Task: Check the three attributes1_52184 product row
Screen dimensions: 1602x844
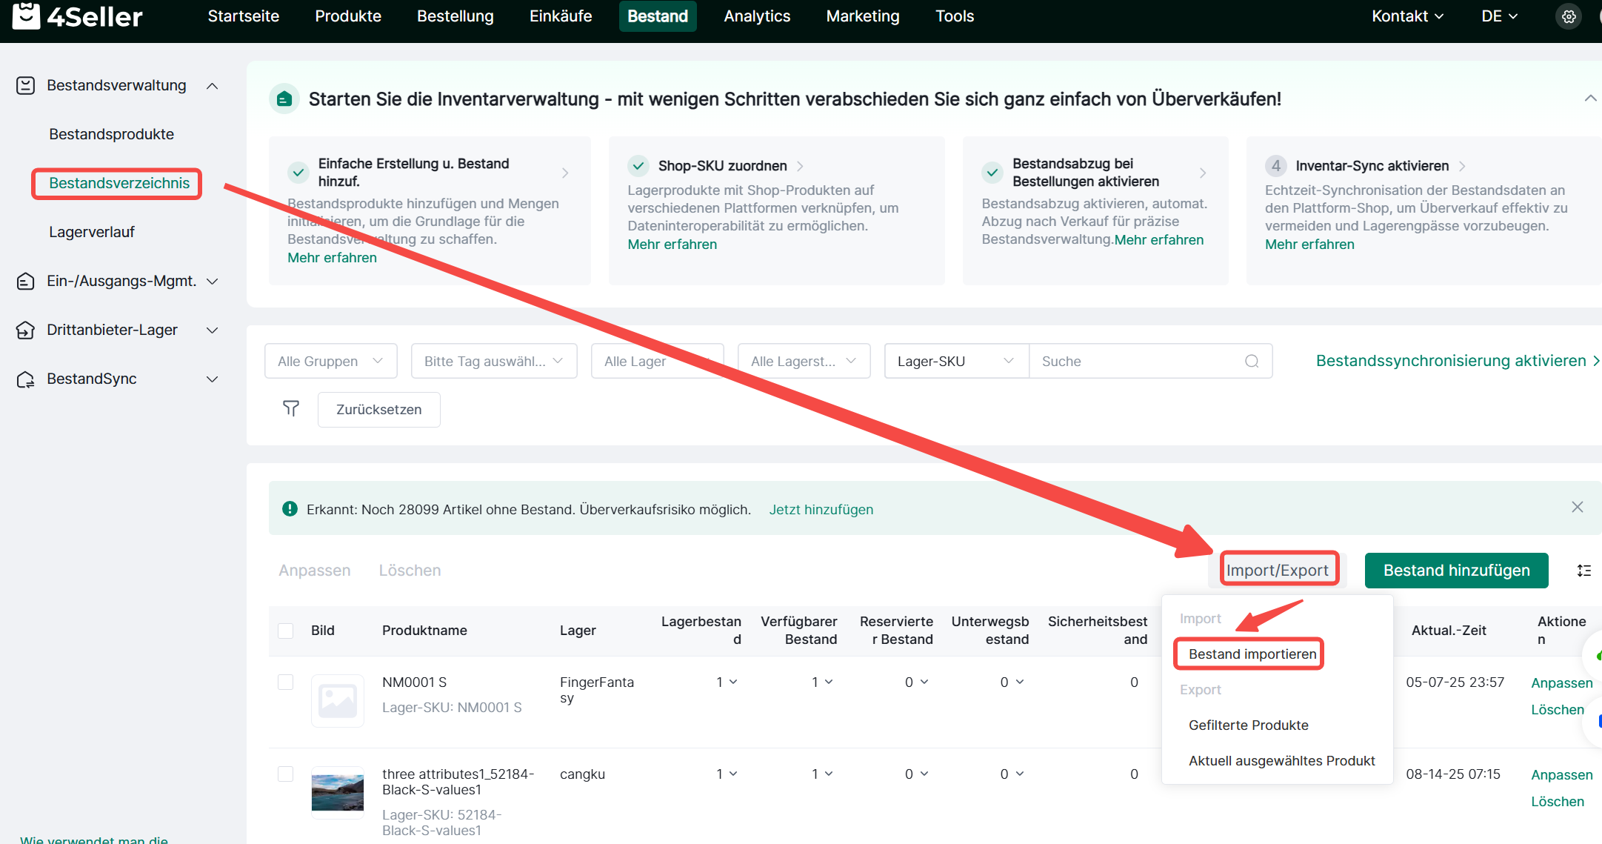Action: coord(285,774)
